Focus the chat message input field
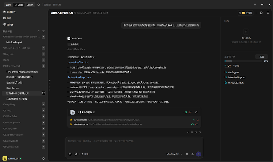The width and height of the screenshot is (273, 162). [134, 143]
